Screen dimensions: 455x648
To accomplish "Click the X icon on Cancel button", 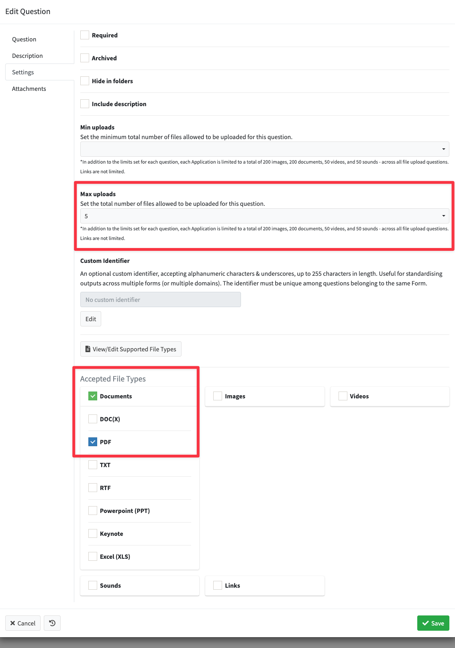I will pos(12,623).
